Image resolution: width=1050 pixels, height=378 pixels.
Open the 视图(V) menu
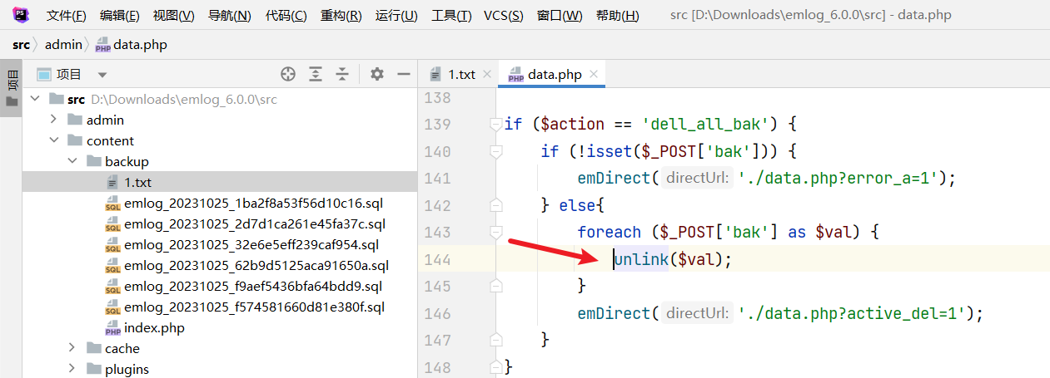pyautogui.click(x=174, y=16)
